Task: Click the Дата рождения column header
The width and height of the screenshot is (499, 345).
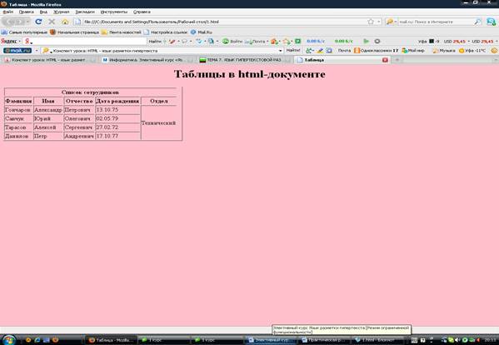Action: click(117, 101)
